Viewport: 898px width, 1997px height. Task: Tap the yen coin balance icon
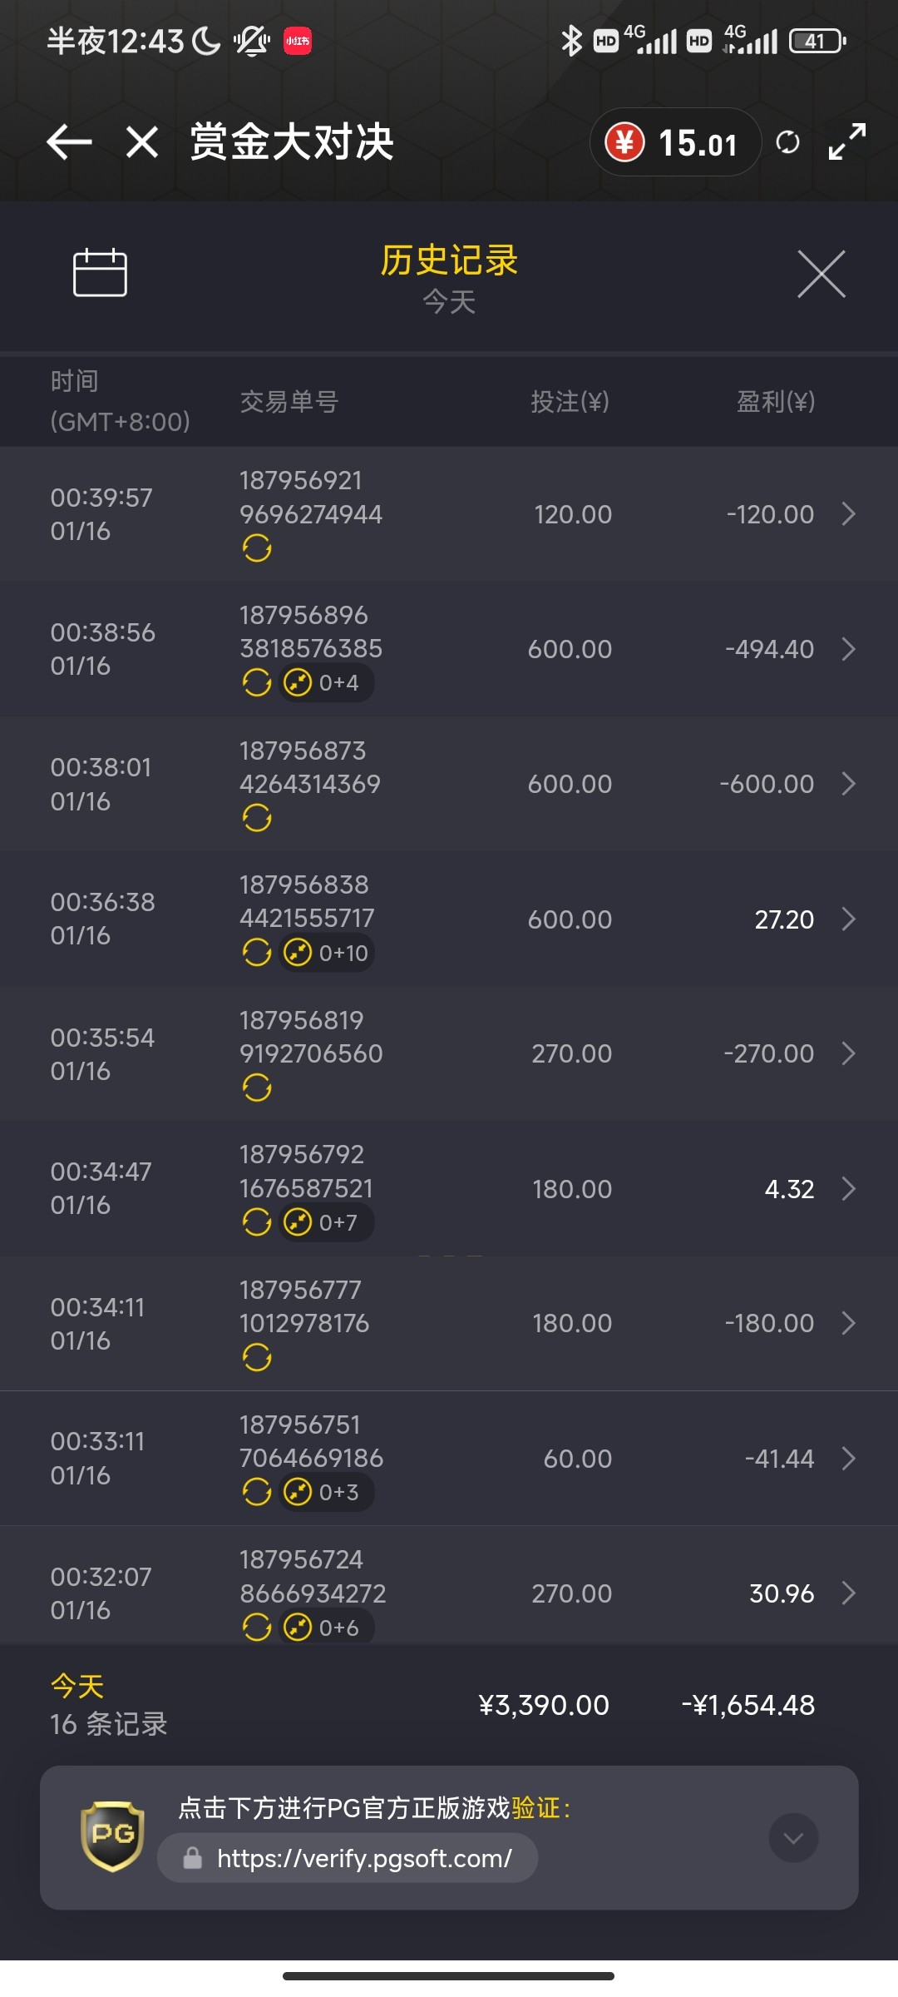(624, 142)
